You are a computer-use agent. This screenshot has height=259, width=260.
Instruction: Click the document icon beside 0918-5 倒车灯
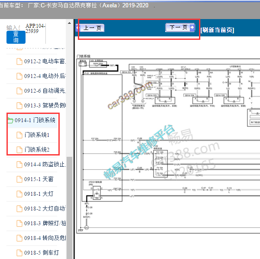19,253
